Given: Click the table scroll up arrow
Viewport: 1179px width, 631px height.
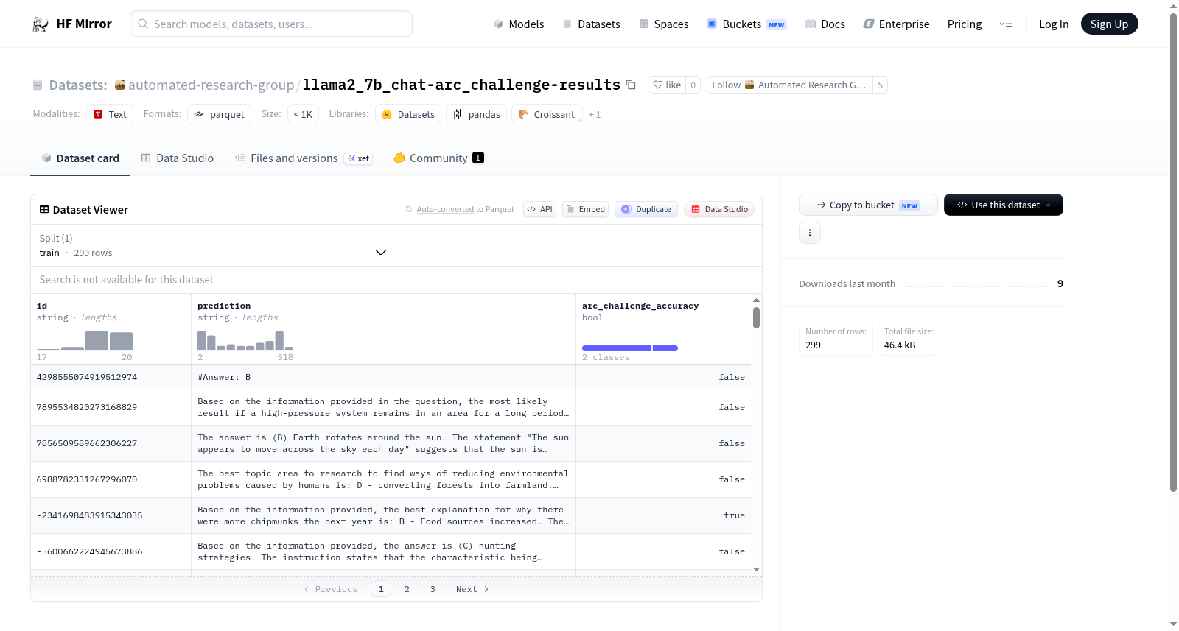Looking at the screenshot, I should (756, 300).
